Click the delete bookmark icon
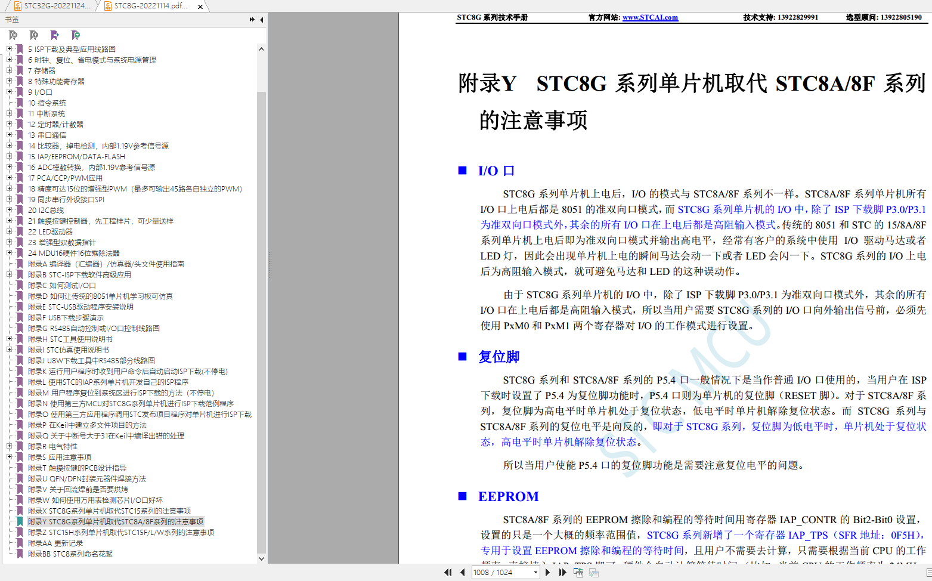Viewport: 932px width, 581px height. pos(13,35)
